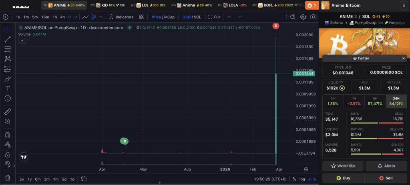Open the Indicators panel
Viewport: 410px width, 185px height.
(x=121, y=17)
